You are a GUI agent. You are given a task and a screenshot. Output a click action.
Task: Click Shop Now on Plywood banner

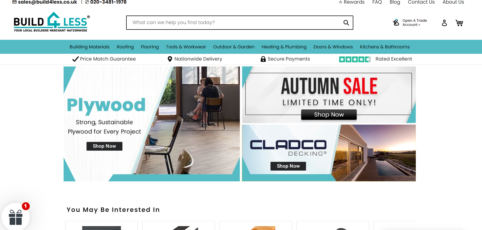[x=104, y=146]
